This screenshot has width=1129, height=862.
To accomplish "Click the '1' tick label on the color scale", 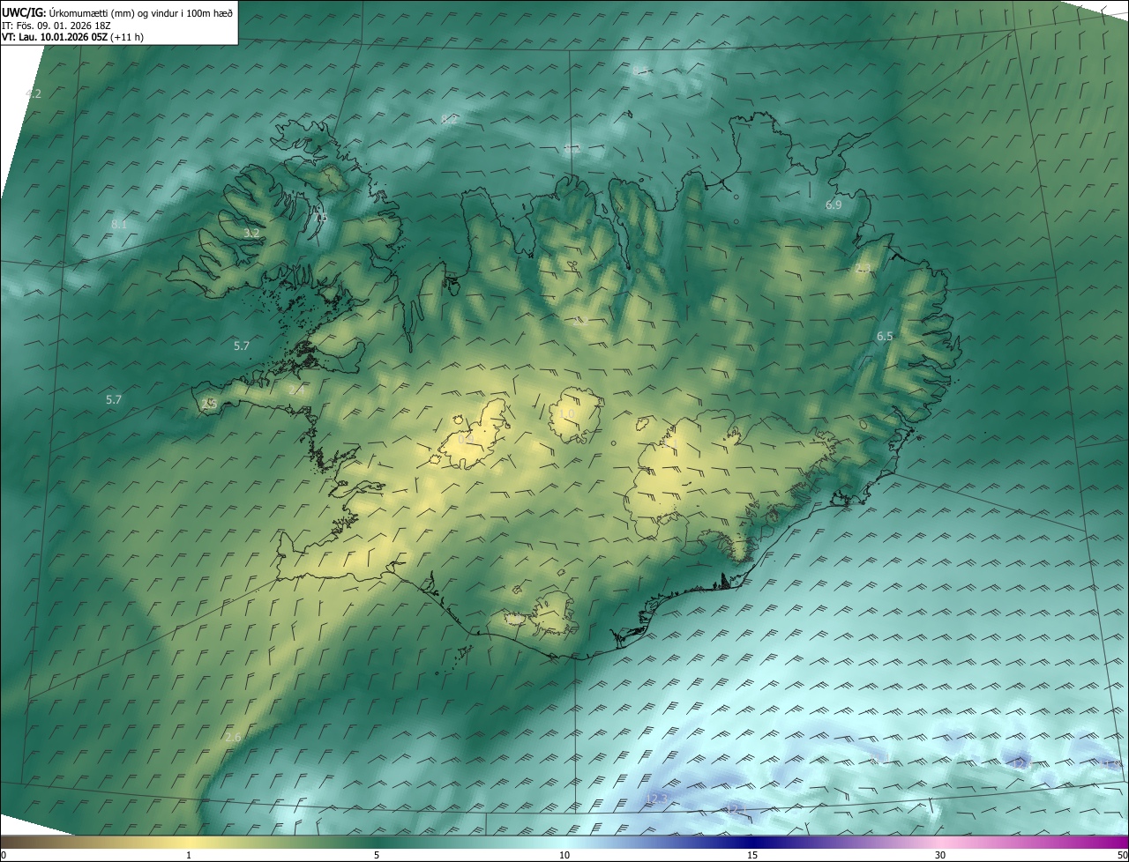I will pos(189,855).
